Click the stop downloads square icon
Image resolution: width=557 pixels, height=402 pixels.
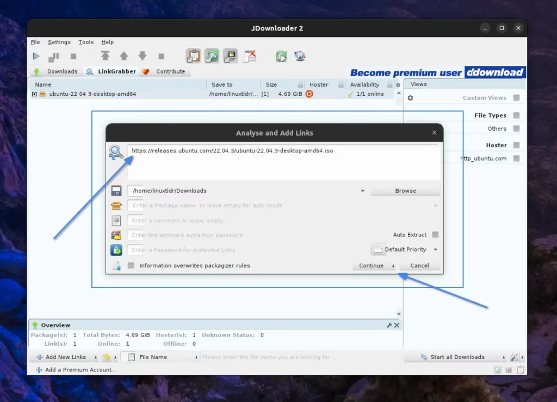pyautogui.click(x=73, y=56)
